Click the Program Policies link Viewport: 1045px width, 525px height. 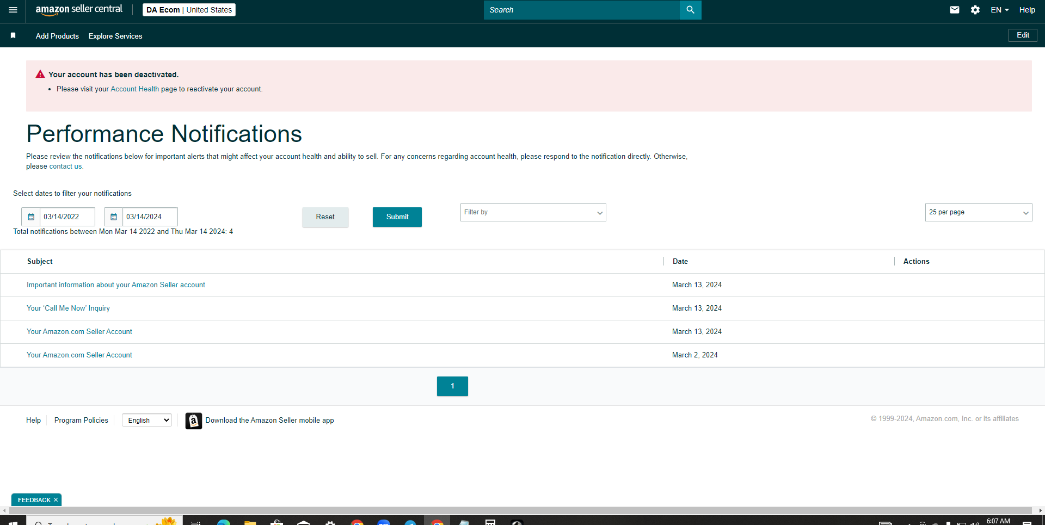click(81, 420)
